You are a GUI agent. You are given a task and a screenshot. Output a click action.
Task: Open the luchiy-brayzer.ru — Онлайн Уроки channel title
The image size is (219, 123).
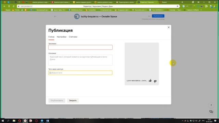pyautogui.click(x=99, y=16)
